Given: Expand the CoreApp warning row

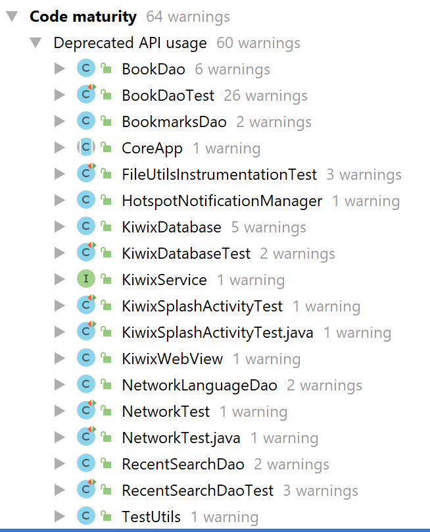Looking at the screenshot, I should click(60, 147).
